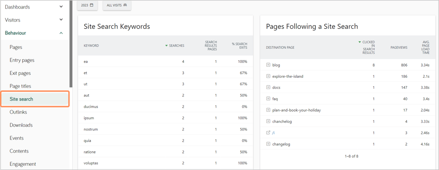
Task: Expand the chanchelog row plus icon
Action: pos(268,122)
